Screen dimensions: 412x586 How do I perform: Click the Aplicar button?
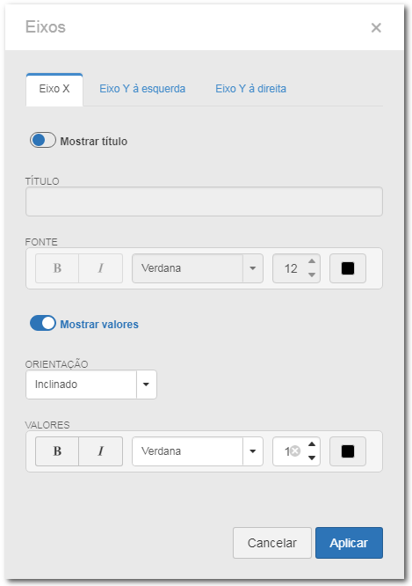pos(349,543)
